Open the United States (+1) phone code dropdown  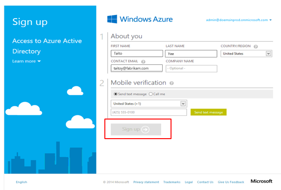tap(149, 104)
